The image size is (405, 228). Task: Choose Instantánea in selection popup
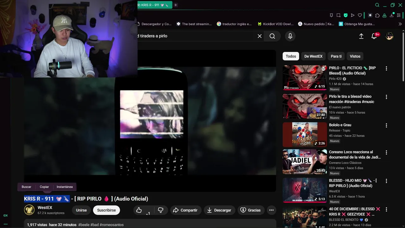click(65, 187)
